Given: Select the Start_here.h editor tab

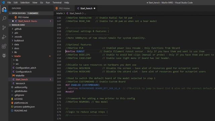Looking at the screenshot, I should (86, 8).
